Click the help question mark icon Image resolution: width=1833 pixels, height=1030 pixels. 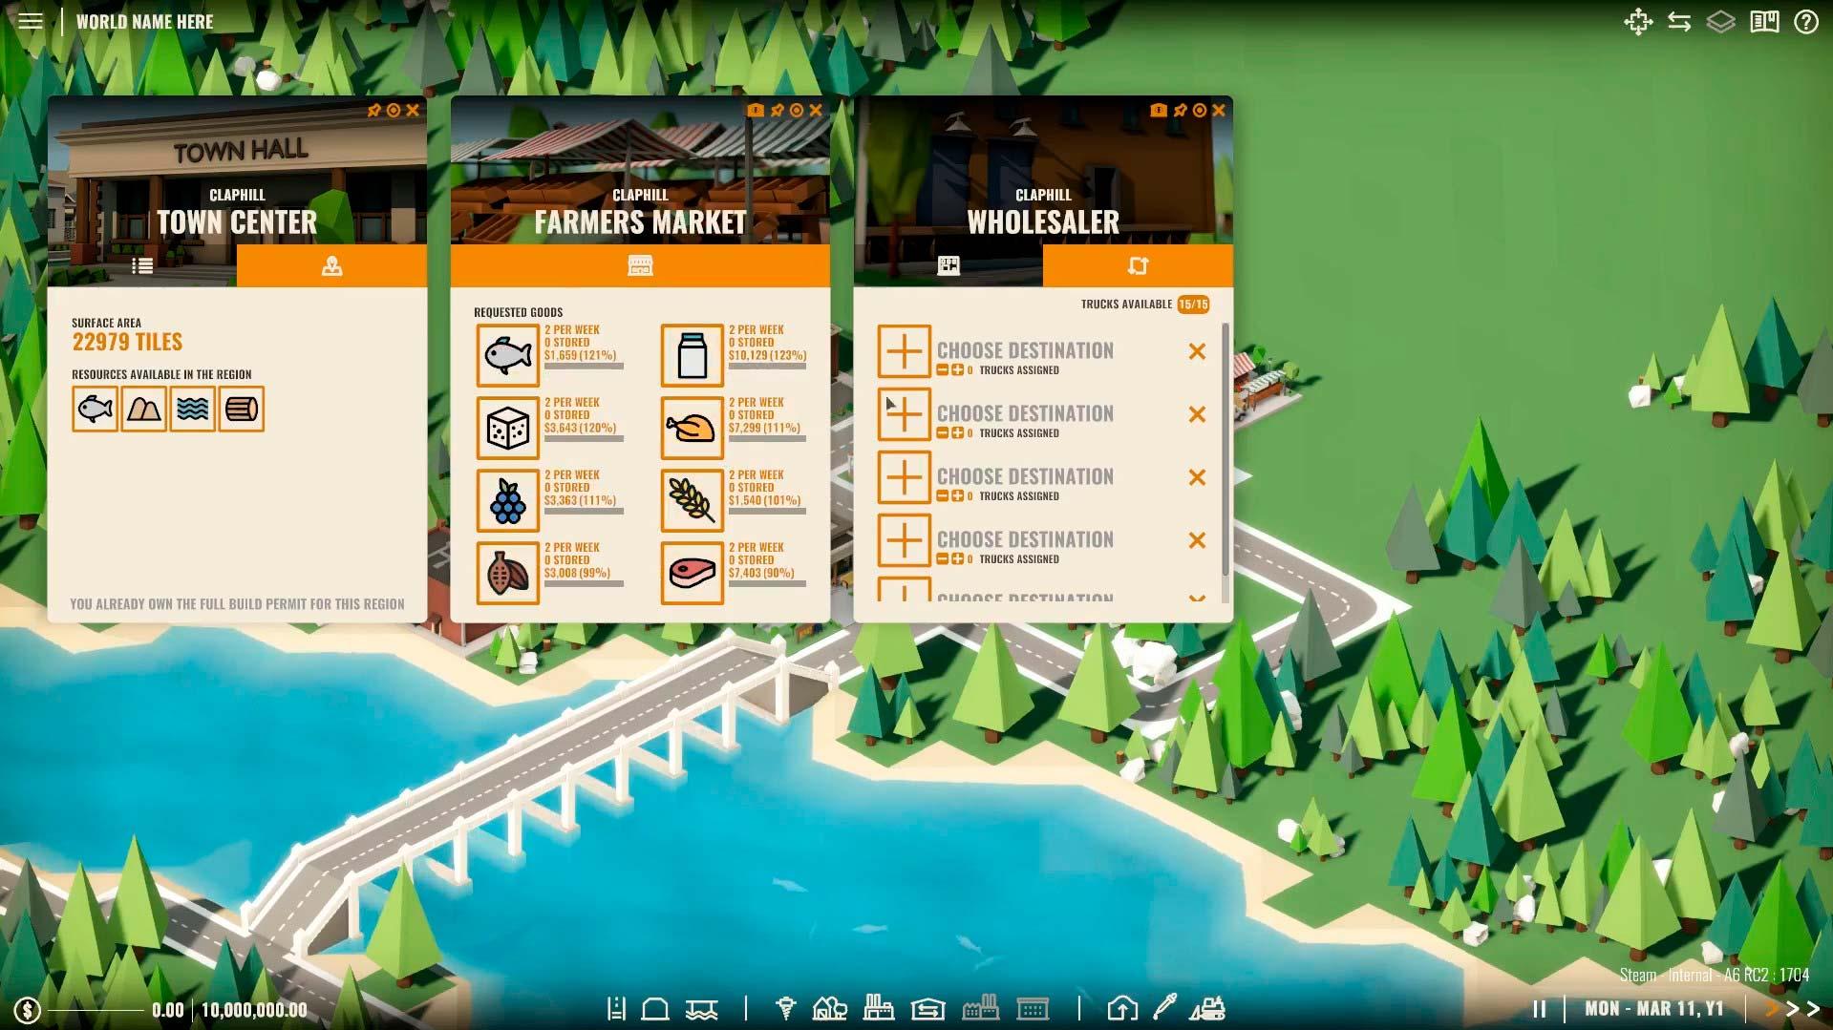click(1805, 21)
